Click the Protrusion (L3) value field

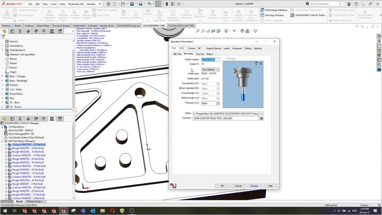(209, 103)
